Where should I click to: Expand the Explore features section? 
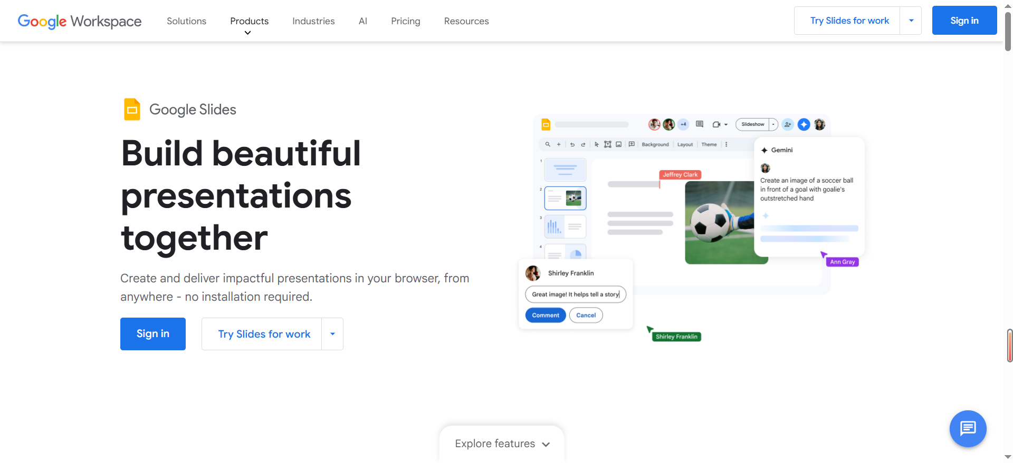tap(502, 444)
